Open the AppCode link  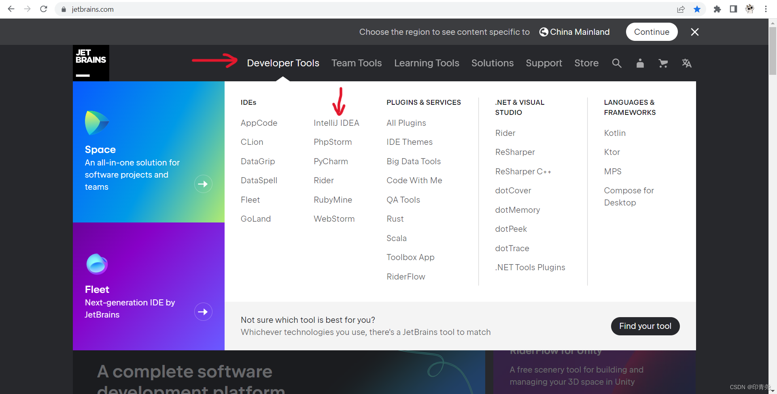(x=259, y=123)
